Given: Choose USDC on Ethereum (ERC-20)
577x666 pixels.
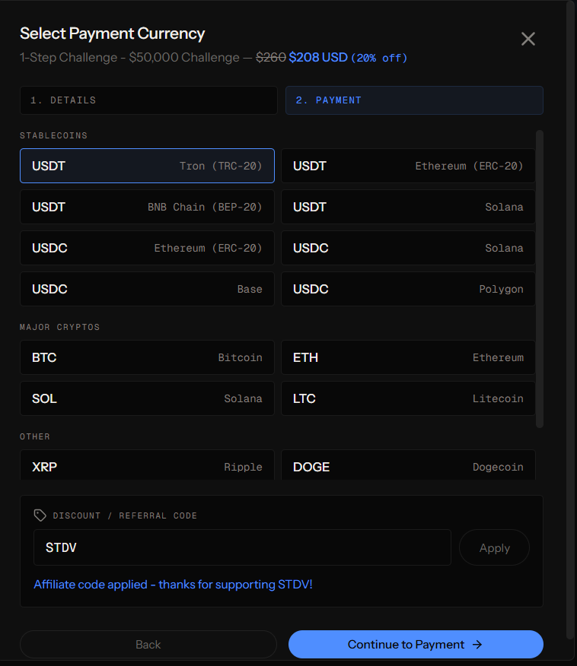Looking at the screenshot, I should (147, 248).
